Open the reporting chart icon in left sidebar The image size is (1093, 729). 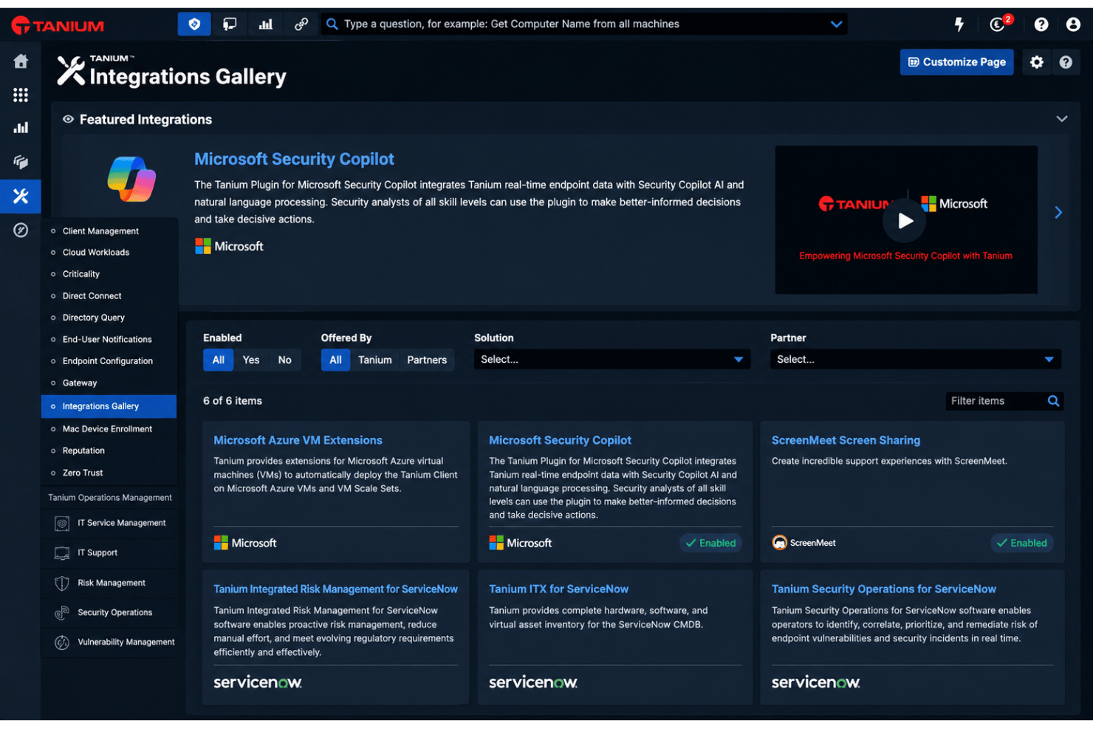(21, 128)
